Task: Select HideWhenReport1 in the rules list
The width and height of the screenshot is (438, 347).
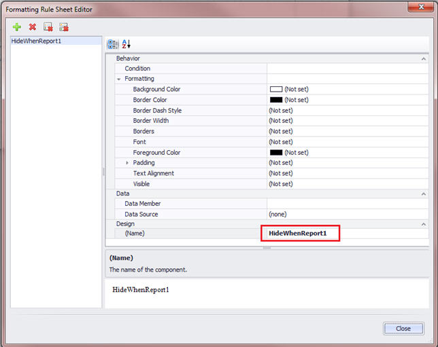Action: coord(36,41)
